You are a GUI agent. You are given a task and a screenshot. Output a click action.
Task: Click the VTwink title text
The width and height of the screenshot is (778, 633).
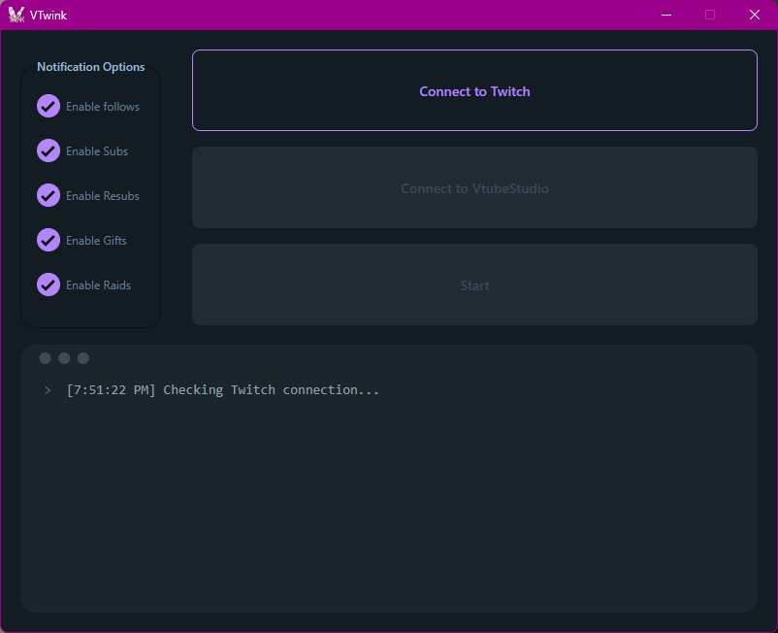[x=49, y=16]
